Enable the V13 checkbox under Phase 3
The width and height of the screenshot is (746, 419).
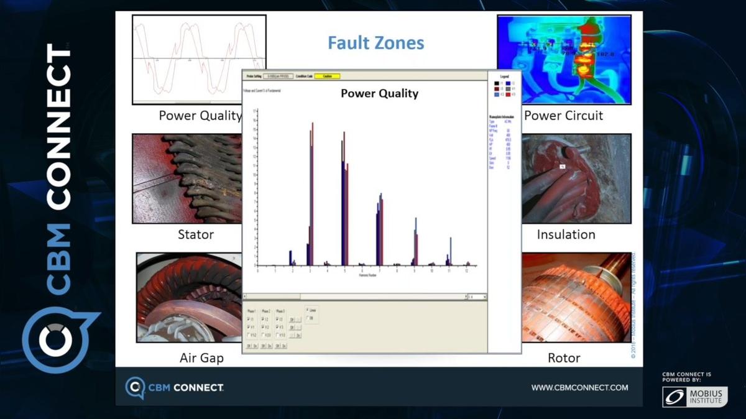277,335
